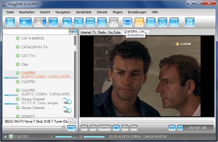
Task: Open the Senderliste menu
Action: click(x=83, y=12)
